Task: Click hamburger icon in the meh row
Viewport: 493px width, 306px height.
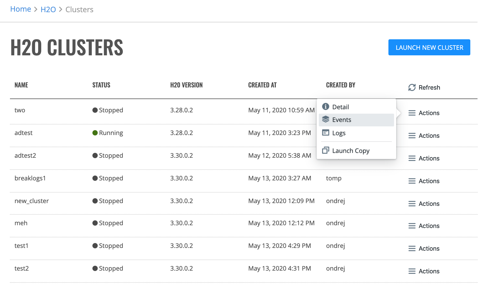Action: point(412,226)
